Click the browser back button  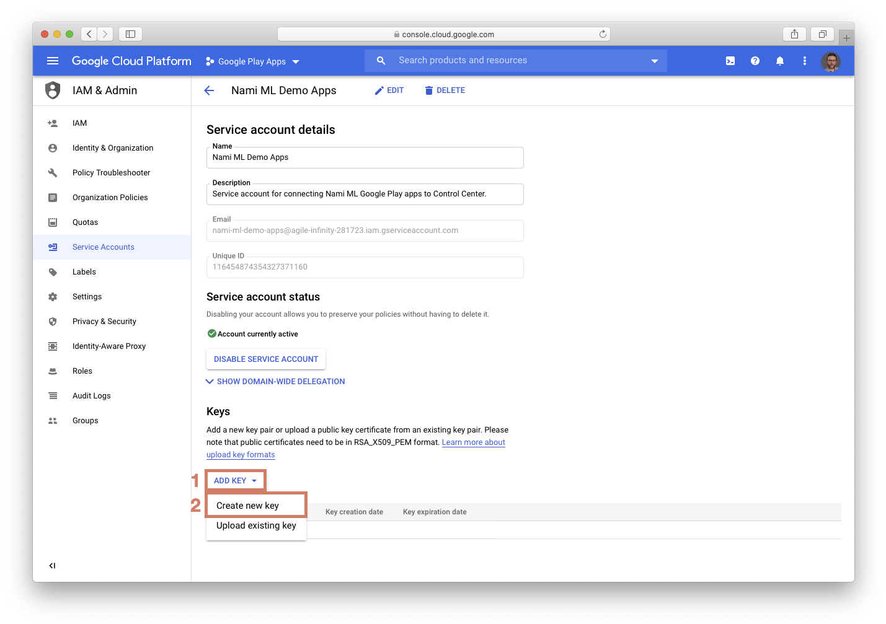pyautogui.click(x=89, y=34)
